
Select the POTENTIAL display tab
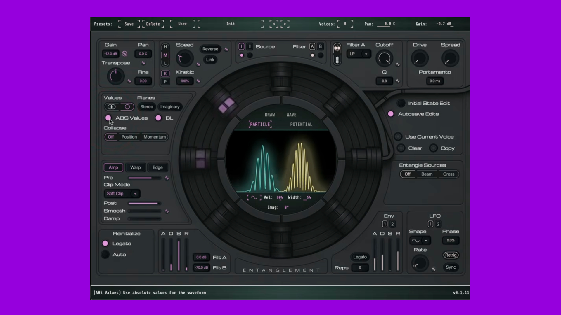(301, 124)
